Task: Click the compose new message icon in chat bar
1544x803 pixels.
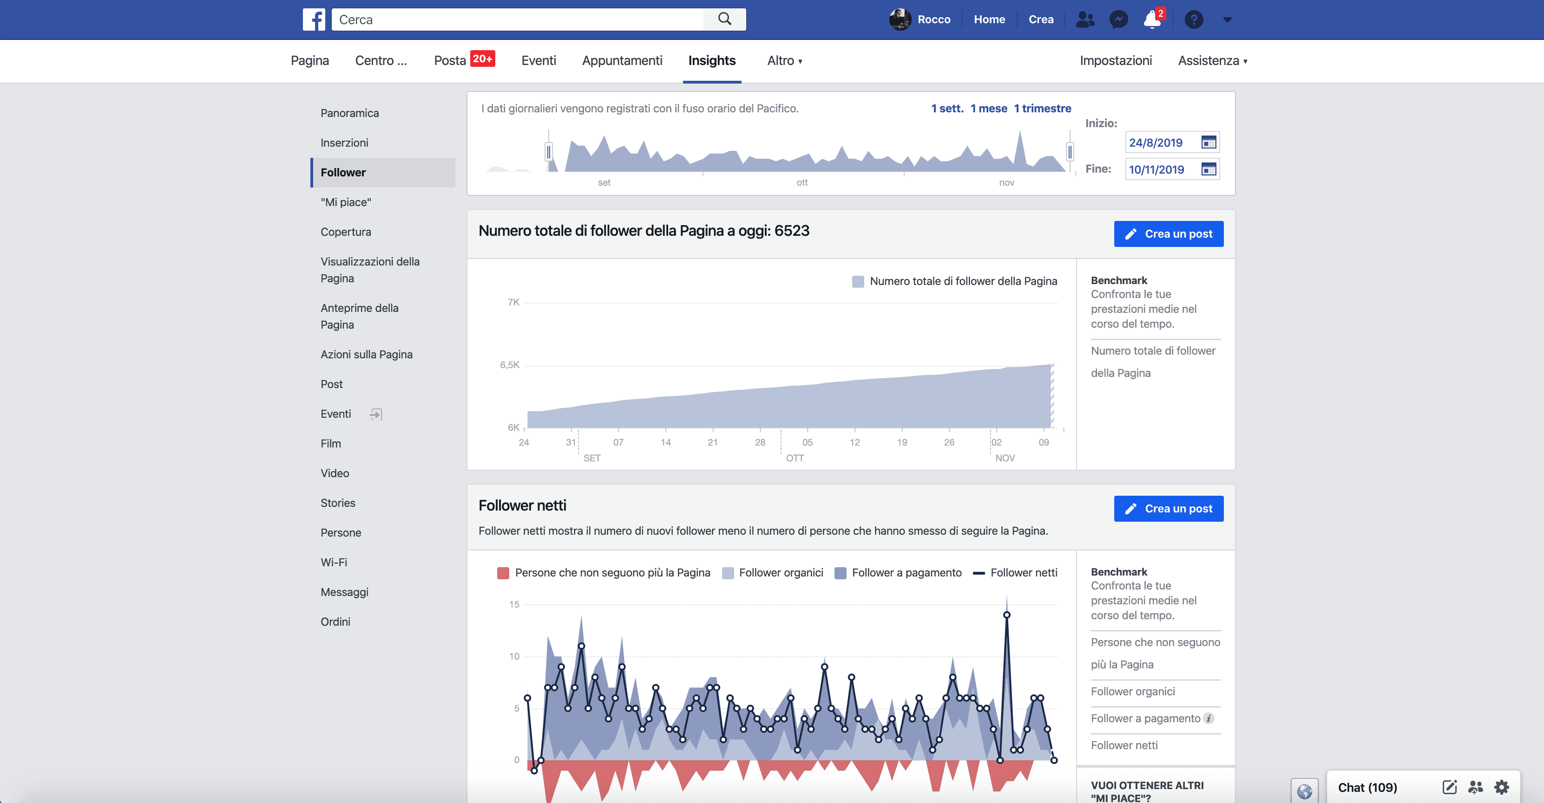Action: tap(1449, 787)
